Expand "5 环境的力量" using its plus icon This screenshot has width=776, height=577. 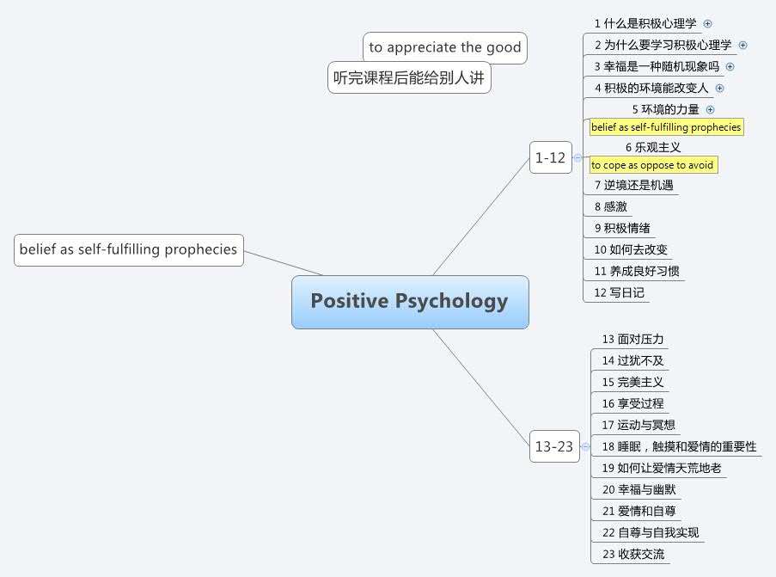pyautogui.click(x=711, y=110)
